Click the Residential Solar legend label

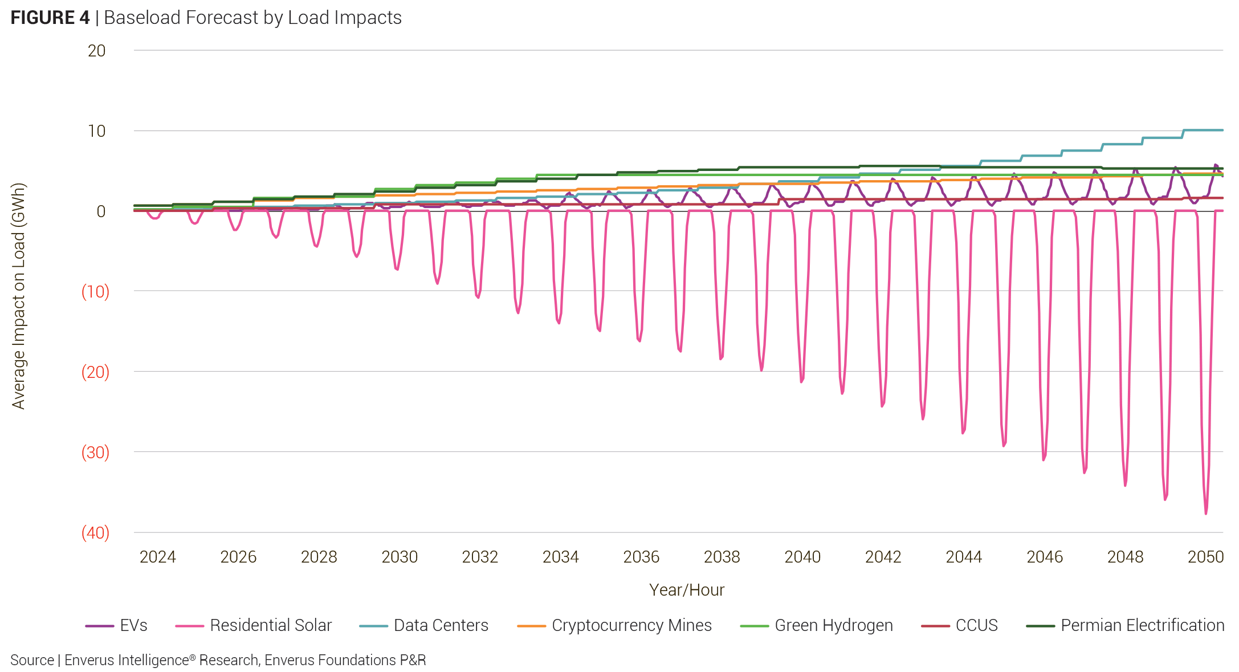[271, 625]
